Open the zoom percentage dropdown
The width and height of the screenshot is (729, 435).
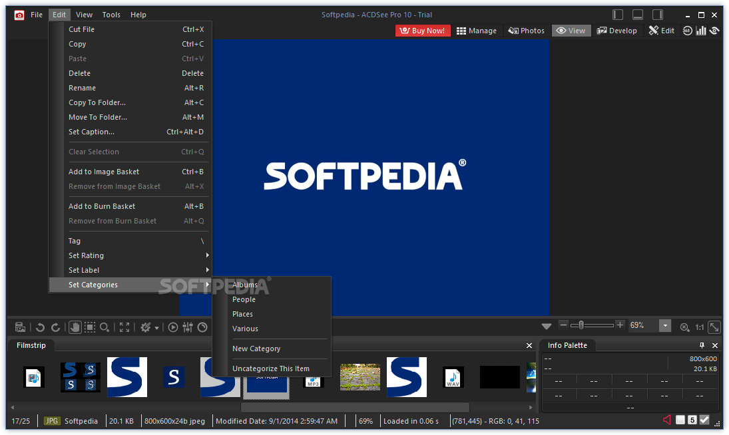pyautogui.click(x=665, y=325)
